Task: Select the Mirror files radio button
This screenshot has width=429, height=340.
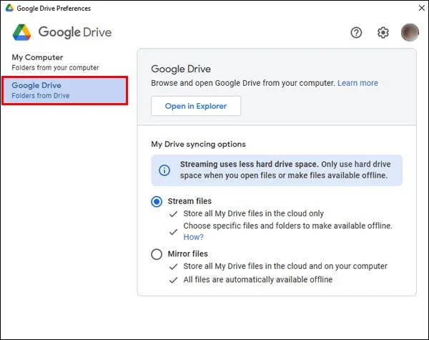Action: pos(157,254)
